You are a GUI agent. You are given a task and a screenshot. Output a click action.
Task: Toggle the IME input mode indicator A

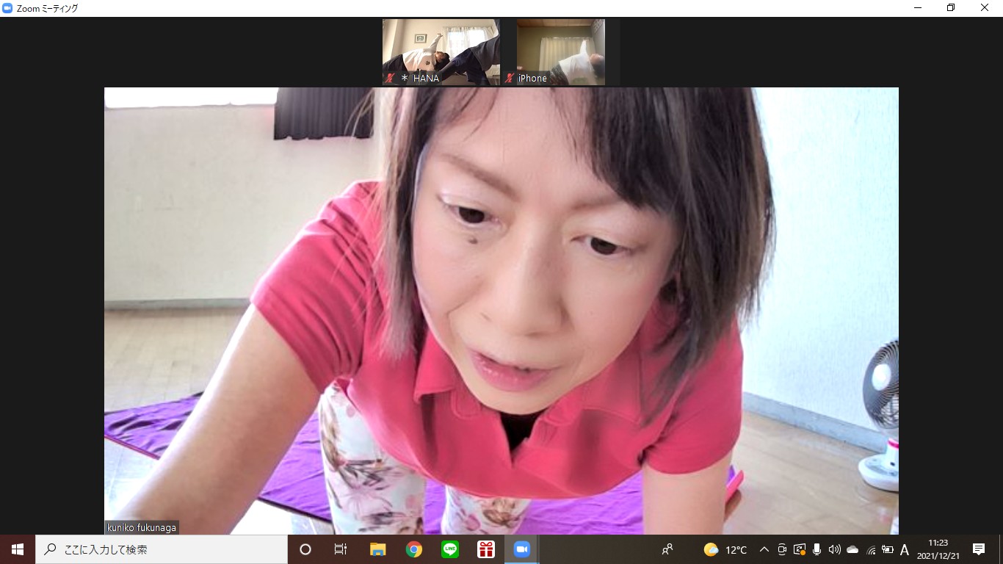pyautogui.click(x=905, y=549)
